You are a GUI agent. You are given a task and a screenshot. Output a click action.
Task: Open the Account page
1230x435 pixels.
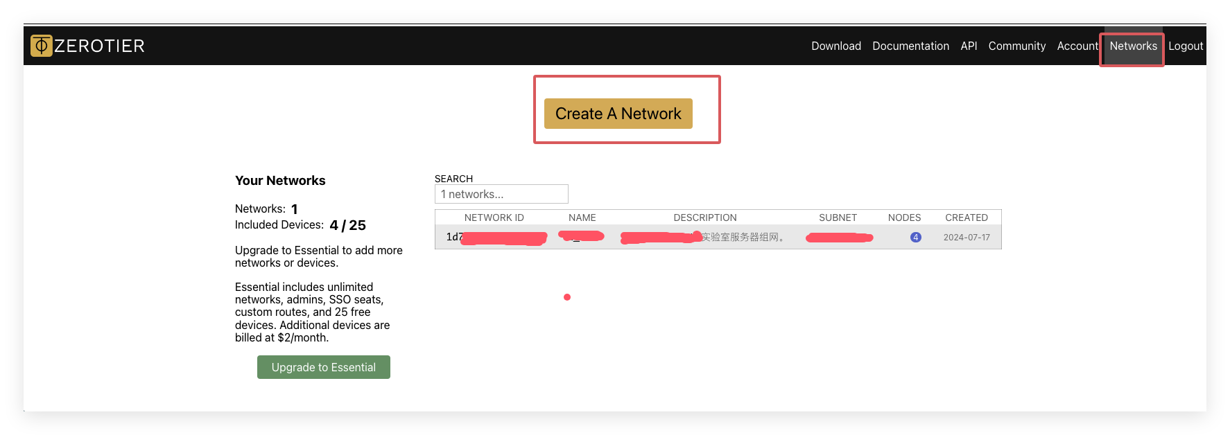tap(1077, 46)
